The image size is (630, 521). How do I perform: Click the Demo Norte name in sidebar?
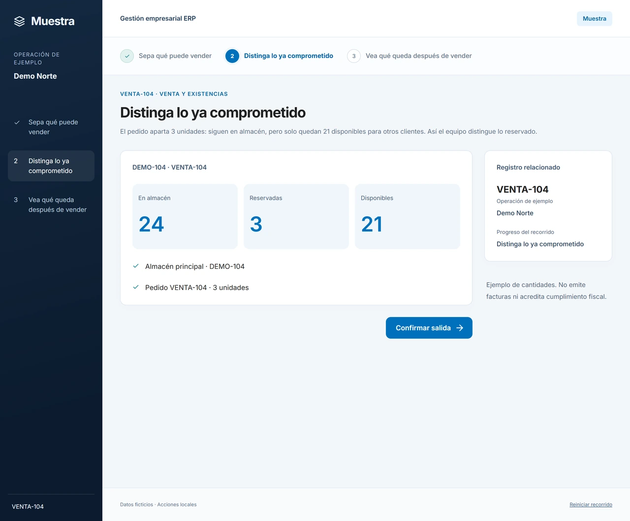click(35, 76)
